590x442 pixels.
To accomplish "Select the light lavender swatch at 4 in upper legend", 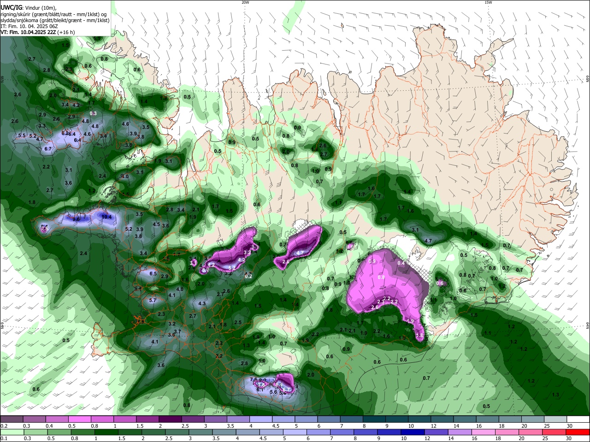I will pos(260,419).
